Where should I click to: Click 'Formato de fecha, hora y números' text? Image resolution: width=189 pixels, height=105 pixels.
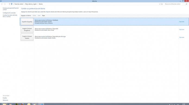pyautogui.click(x=44, y=23)
